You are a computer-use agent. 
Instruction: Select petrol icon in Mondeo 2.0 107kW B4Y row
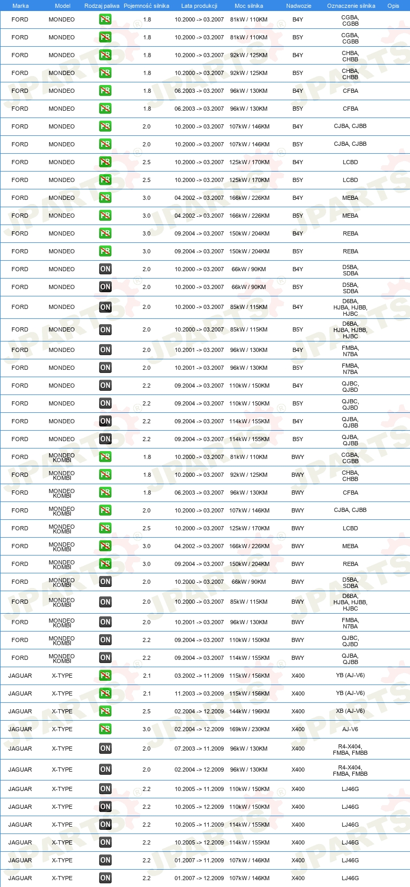[105, 126]
